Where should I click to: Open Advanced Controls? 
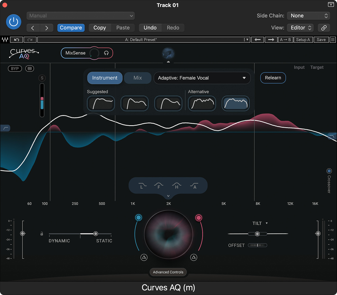[x=168, y=272]
